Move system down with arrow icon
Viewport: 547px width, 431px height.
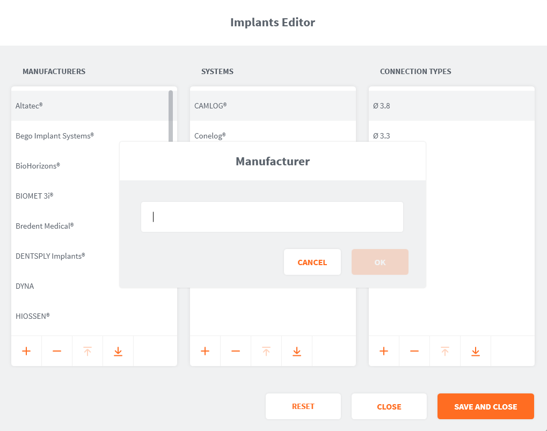pos(297,351)
